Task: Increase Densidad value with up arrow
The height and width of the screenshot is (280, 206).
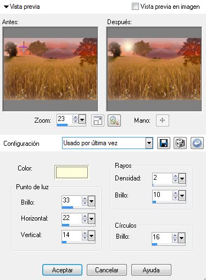Action: 175,176
